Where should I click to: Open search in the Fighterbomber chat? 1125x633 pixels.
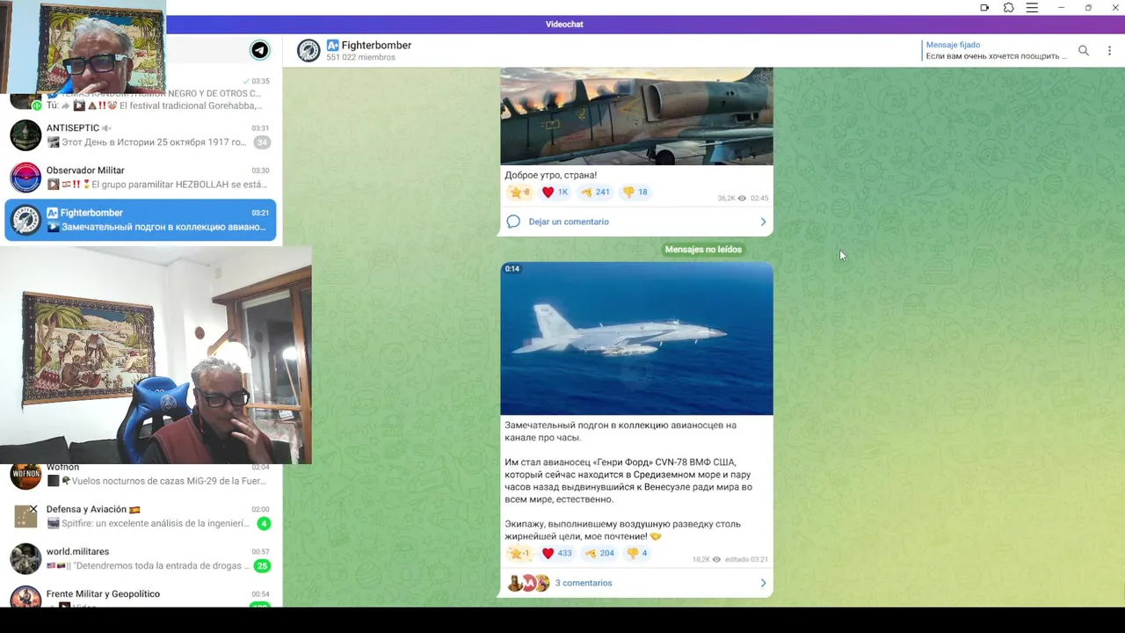coord(1084,51)
